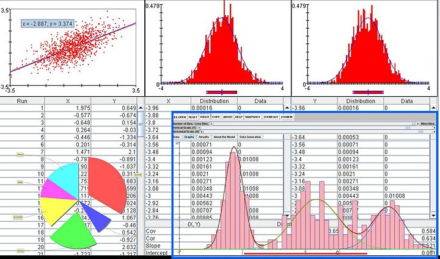Select 0.00123 in Y Distribution table
440x259 pixels.
point(361,159)
